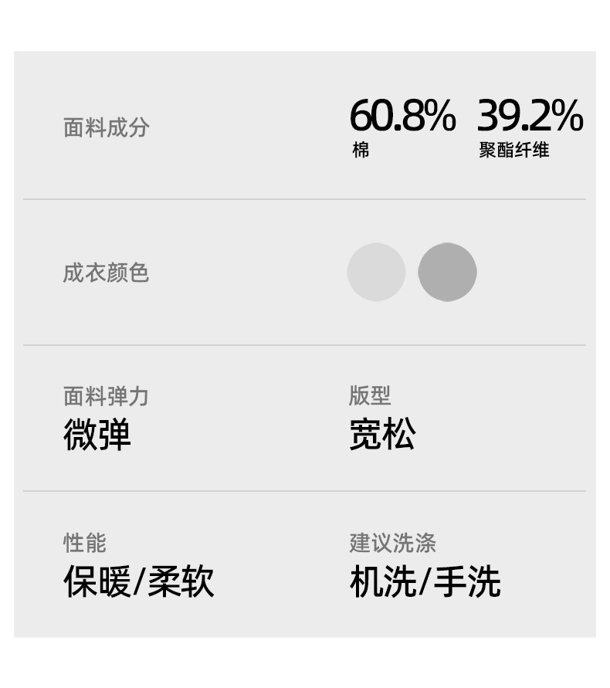Click the slash between 保暖 and 柔软
The image size is (610, 688).
(139, 582)
